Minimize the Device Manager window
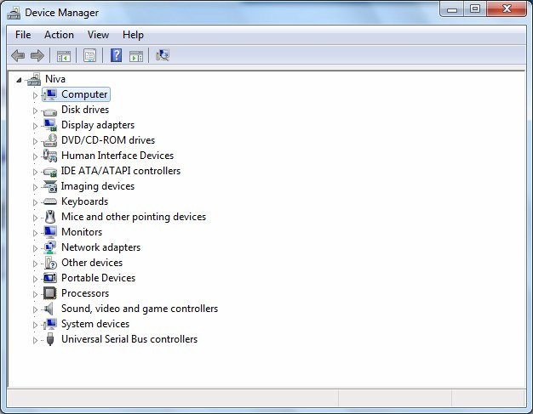Image resolution: width=533 pixels, height=414 pixels. (452, 9)
